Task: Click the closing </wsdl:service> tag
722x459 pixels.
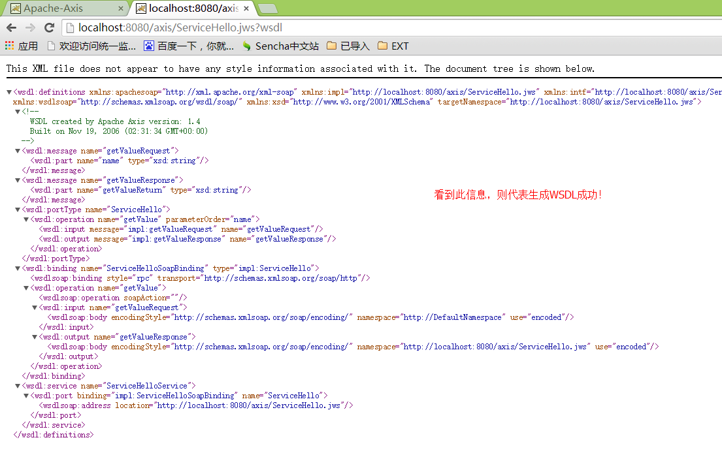Action: (54, 425)
